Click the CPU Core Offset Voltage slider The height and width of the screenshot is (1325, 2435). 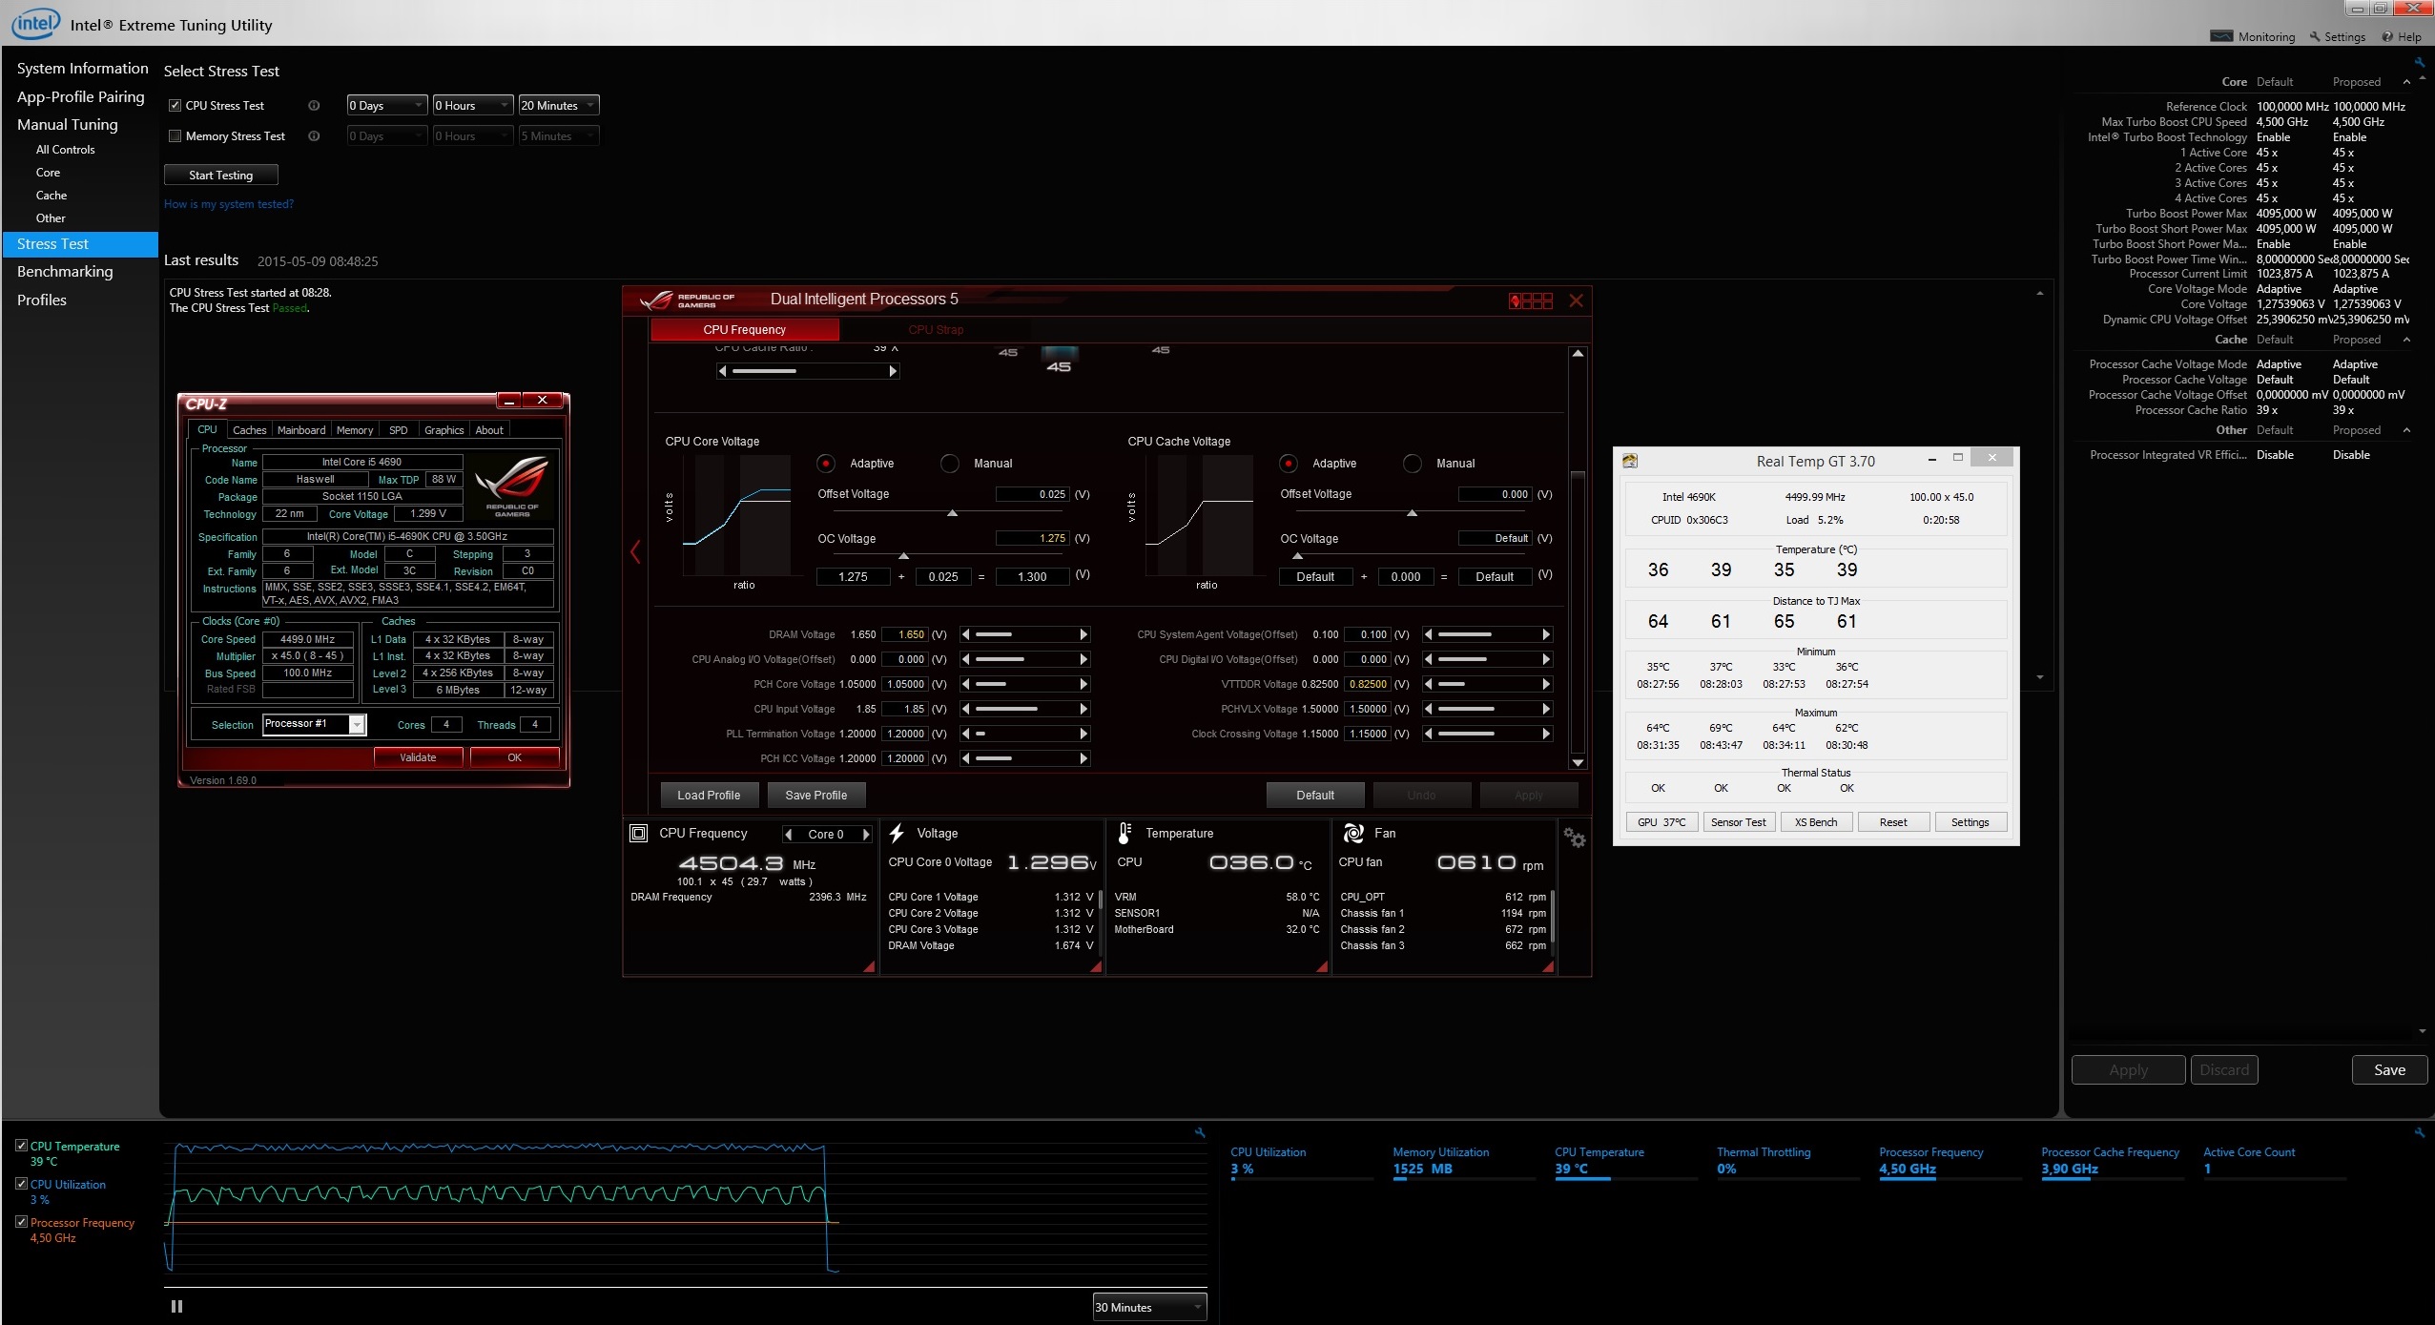tap(951, 513)
